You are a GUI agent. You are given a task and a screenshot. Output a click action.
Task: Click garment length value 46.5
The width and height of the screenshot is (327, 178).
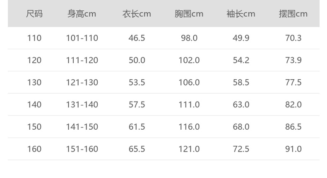(137, 38)
